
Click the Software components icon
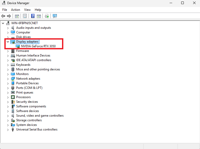tap(13, 106)
